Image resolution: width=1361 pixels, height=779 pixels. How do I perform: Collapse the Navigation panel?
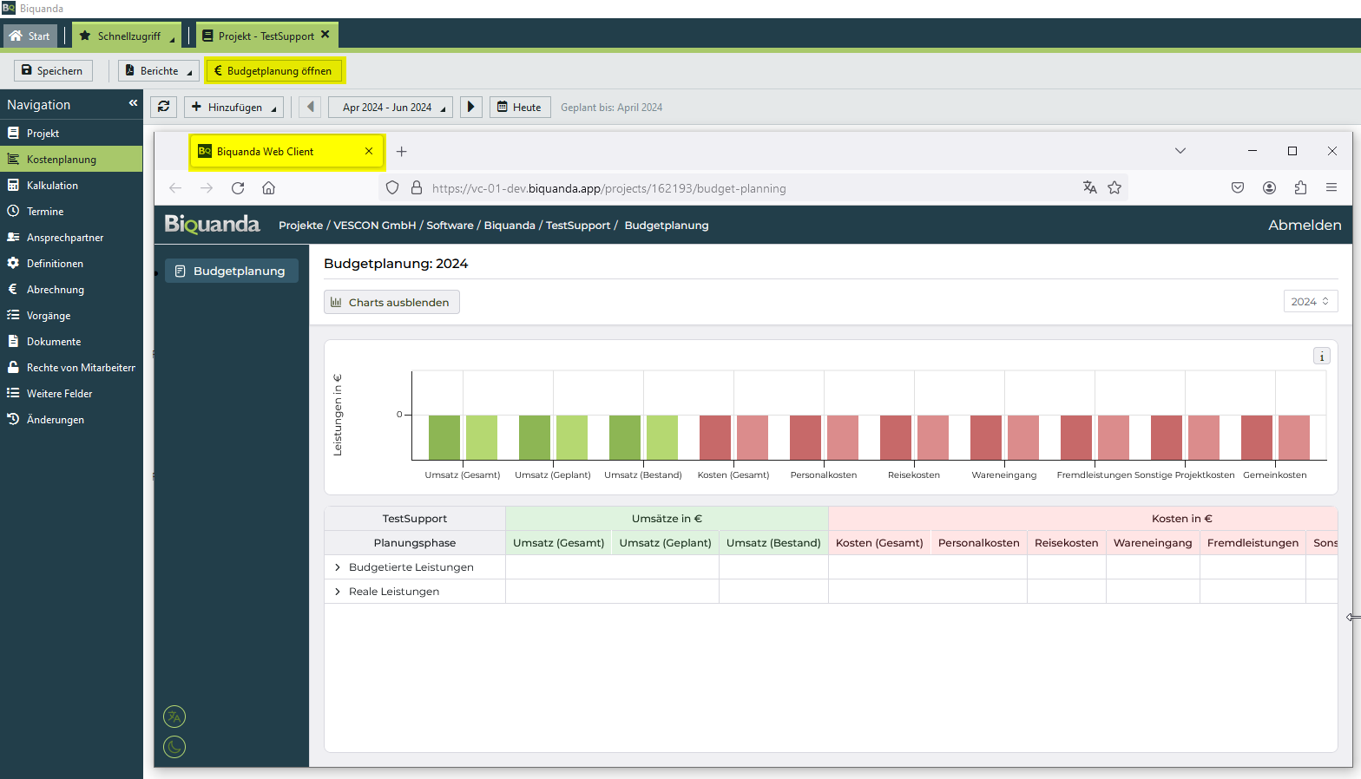[133, 102]
